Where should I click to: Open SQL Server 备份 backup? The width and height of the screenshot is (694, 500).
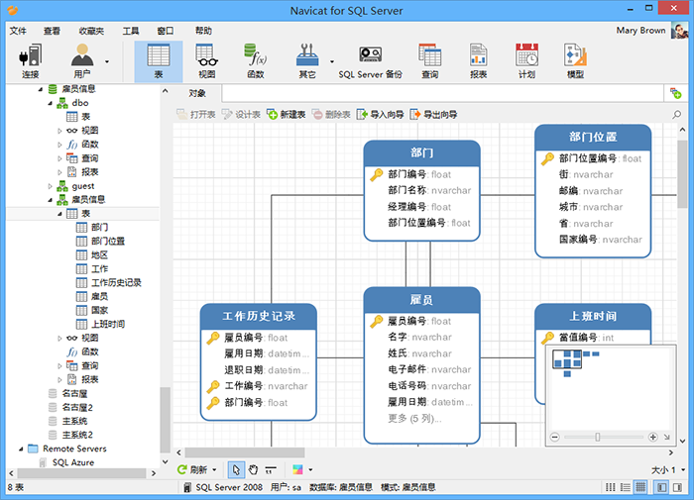point(370,61)
